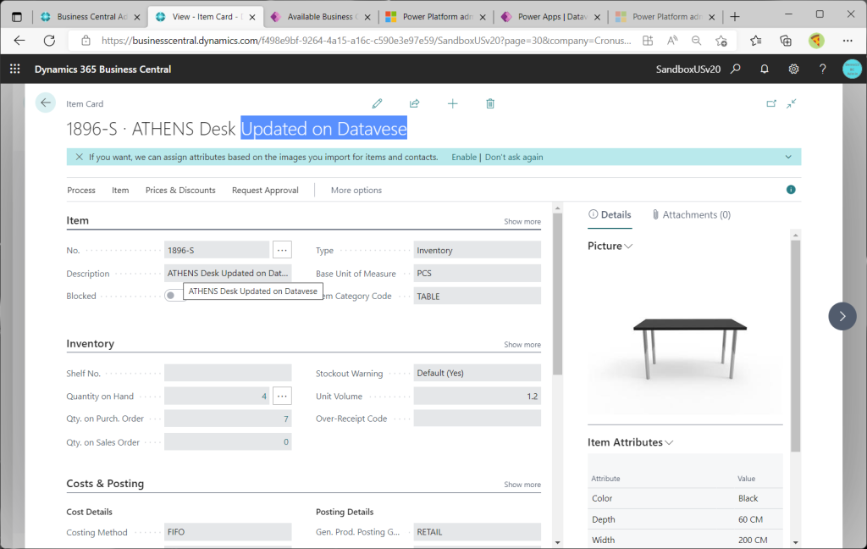This screenshot has height=549, width=867.
Task: Click the desk picture thumbnail
Action: [689, 348]
